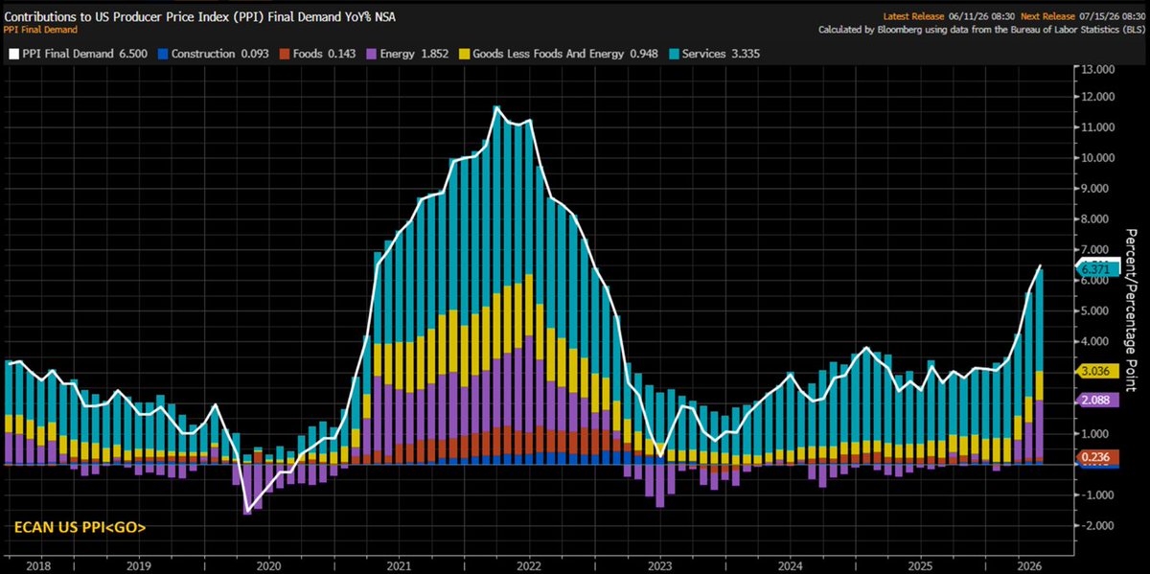Click the 8.000 y-axis label
Viewport: 1150px width, 574px height.
coord(1096,219)
